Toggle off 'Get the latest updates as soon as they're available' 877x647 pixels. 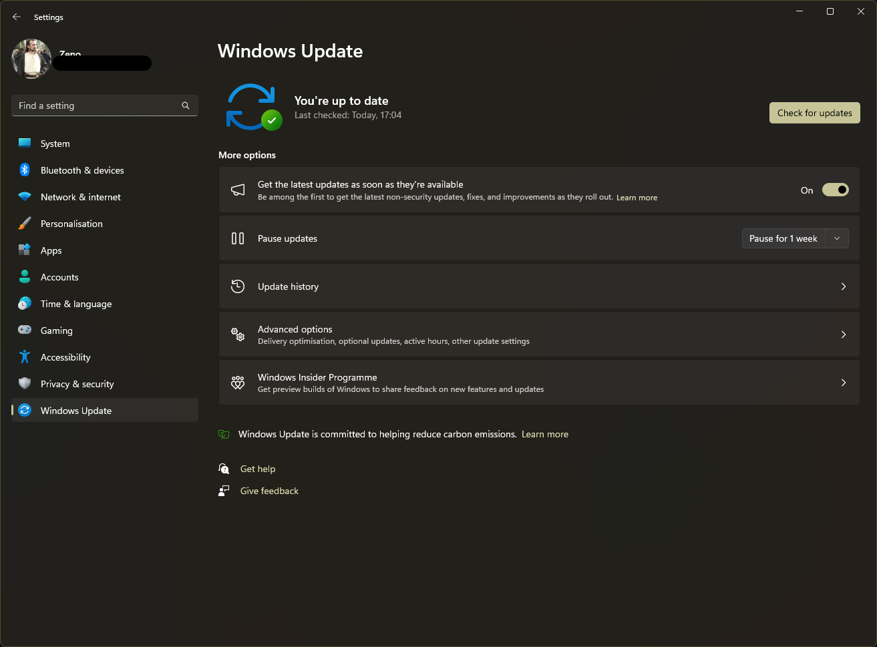[x=835, y=190]
